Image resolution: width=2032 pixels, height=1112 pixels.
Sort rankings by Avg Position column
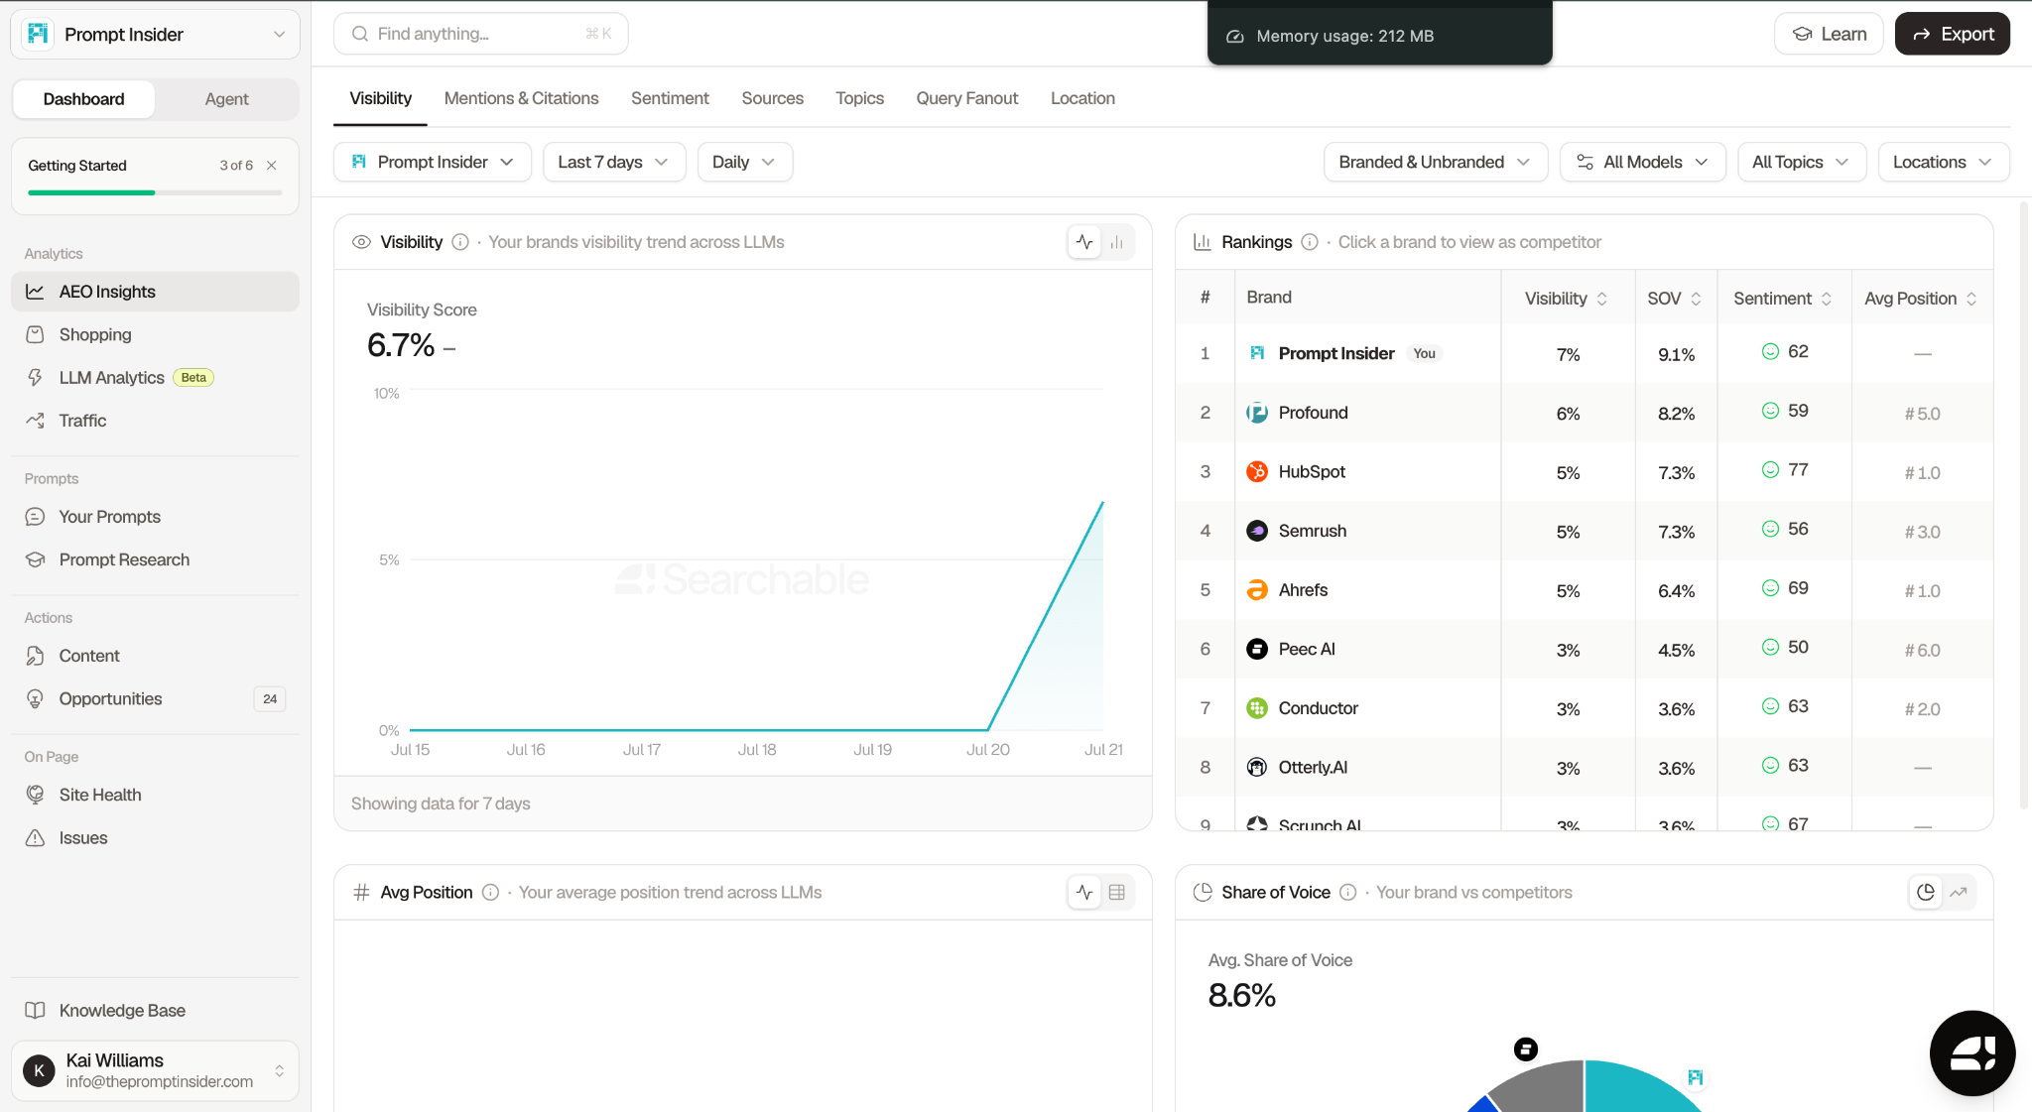(x=1920, y=298)
